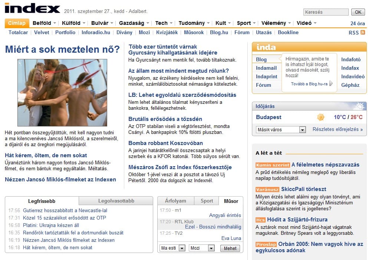This screenshot has height=260, width=368.
Task: Open Indavideó in the inda panel
Action: pos(353,76)
